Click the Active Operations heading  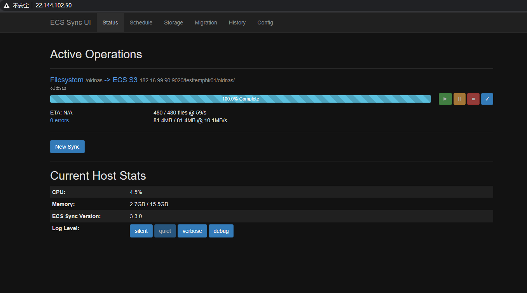pos(96,54)
